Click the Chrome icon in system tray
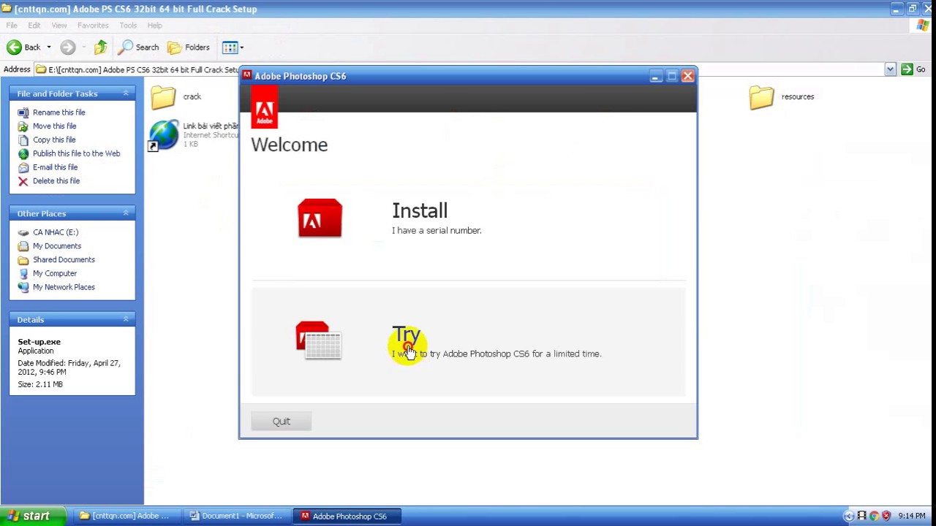Screen dimensions: 936x526 (x=874, y=517)
